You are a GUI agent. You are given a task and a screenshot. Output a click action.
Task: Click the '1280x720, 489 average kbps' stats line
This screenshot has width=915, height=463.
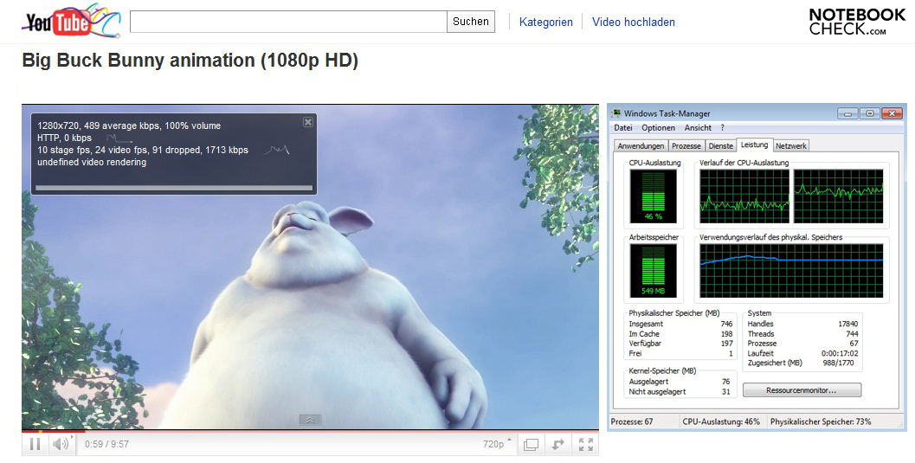(x=129, y=125)
